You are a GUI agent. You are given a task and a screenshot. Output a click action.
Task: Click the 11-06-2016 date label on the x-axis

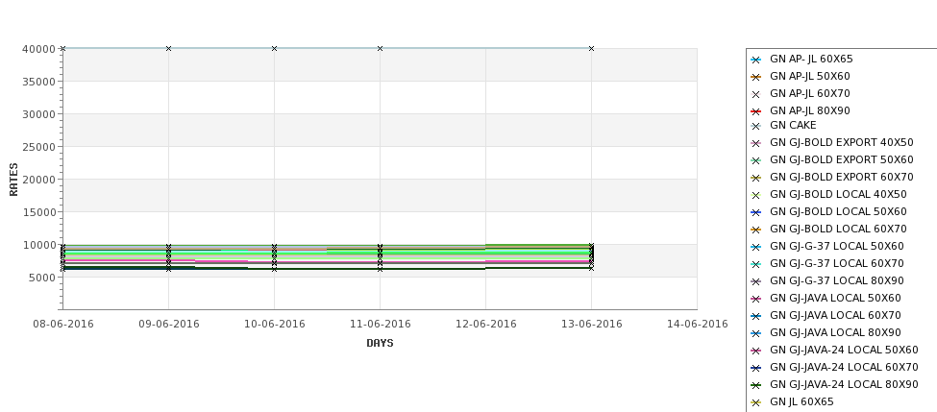380,325
